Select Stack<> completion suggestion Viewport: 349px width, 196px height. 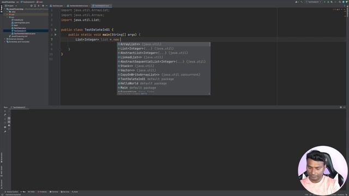[x=164, y=66]
